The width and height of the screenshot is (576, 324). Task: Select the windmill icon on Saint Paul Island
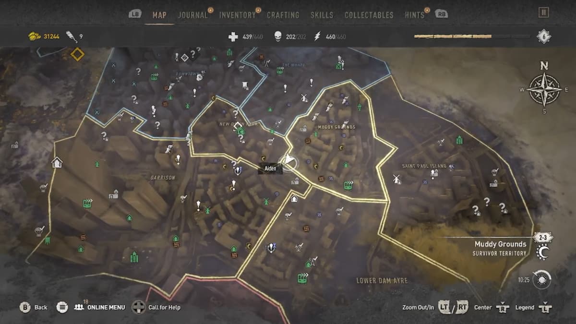click(396, 179)
